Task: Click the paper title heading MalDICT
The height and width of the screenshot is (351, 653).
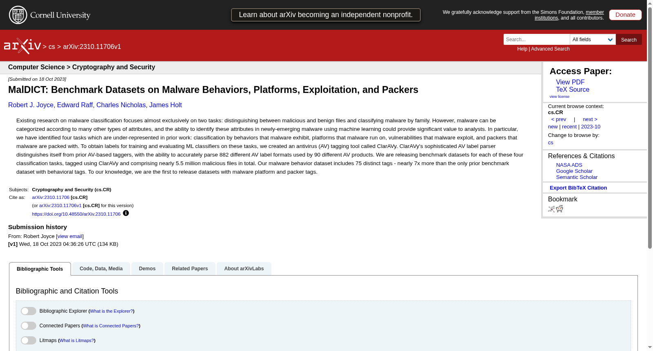Action: pyautogui.click(x=213, y=90)
